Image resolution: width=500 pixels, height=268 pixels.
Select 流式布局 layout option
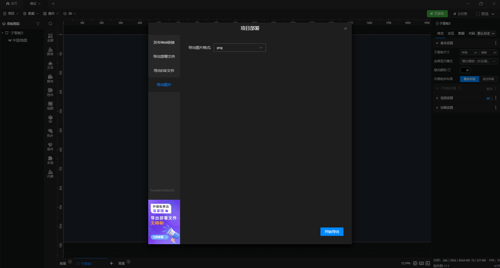coord(488,79)
